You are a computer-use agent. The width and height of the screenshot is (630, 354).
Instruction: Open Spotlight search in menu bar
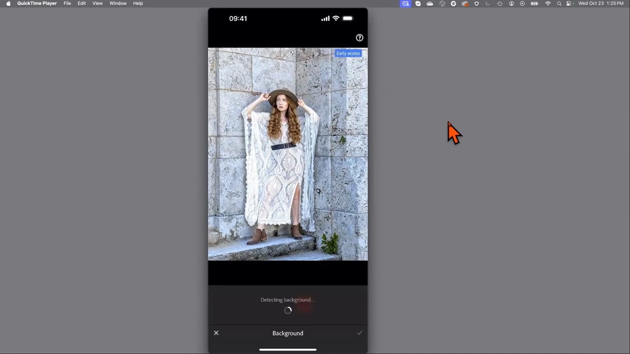tap(559, 4)
